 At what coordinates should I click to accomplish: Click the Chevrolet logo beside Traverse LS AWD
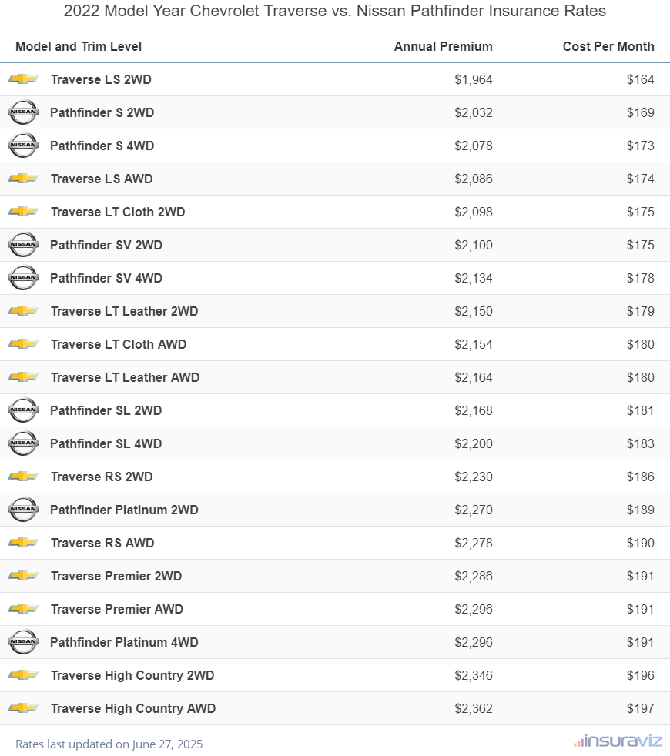pyautogui.click(x=23, y=179)
